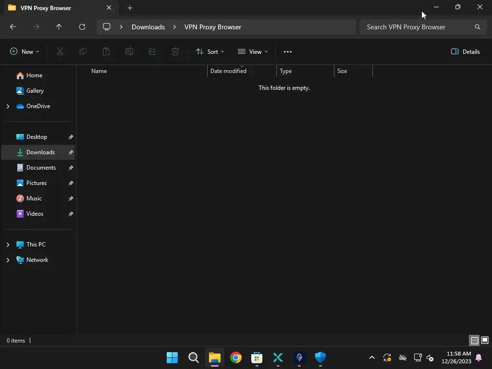Click the Copy icon in toolbar
492x369 pixels.
(83, 52)
